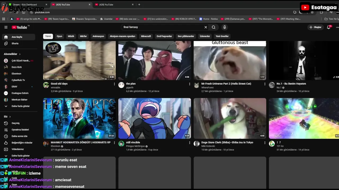Image resolution: width=339 pixels, height=190 pixels.
Task: Open the Abonelikler section chevron
Action: click(x=20, y=54)
